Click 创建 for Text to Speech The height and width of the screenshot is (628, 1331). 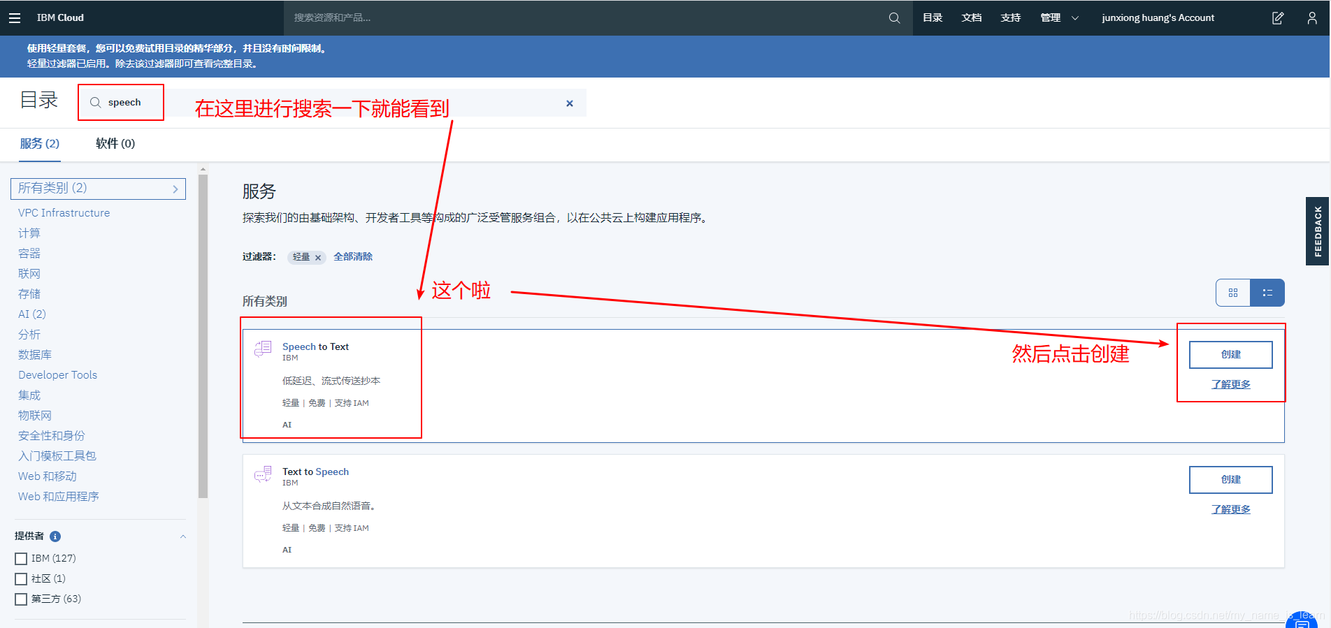1231,480
